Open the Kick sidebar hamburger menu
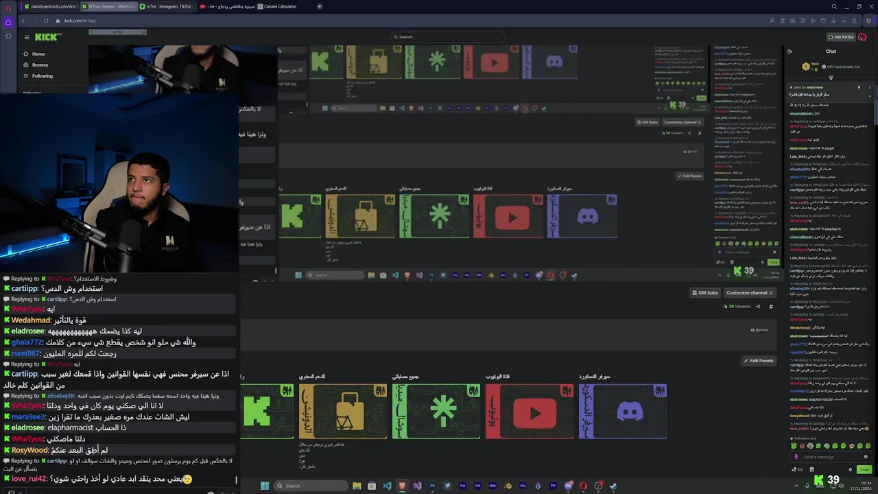The width and height of the screenshot is (878, 494). 27,37
